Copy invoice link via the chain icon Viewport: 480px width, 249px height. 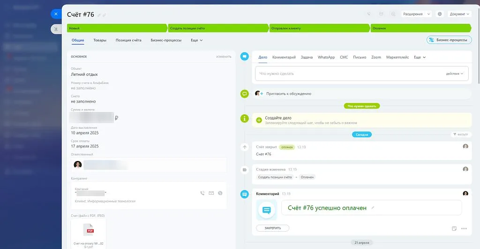coord(104,15)
